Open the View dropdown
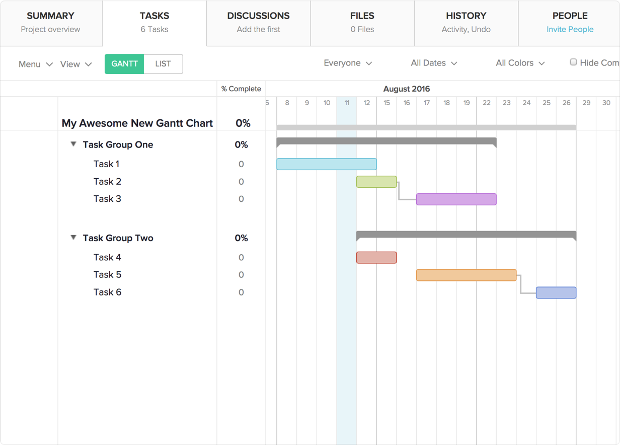Viewport: 620px width, 445px height. coord(76,64)
